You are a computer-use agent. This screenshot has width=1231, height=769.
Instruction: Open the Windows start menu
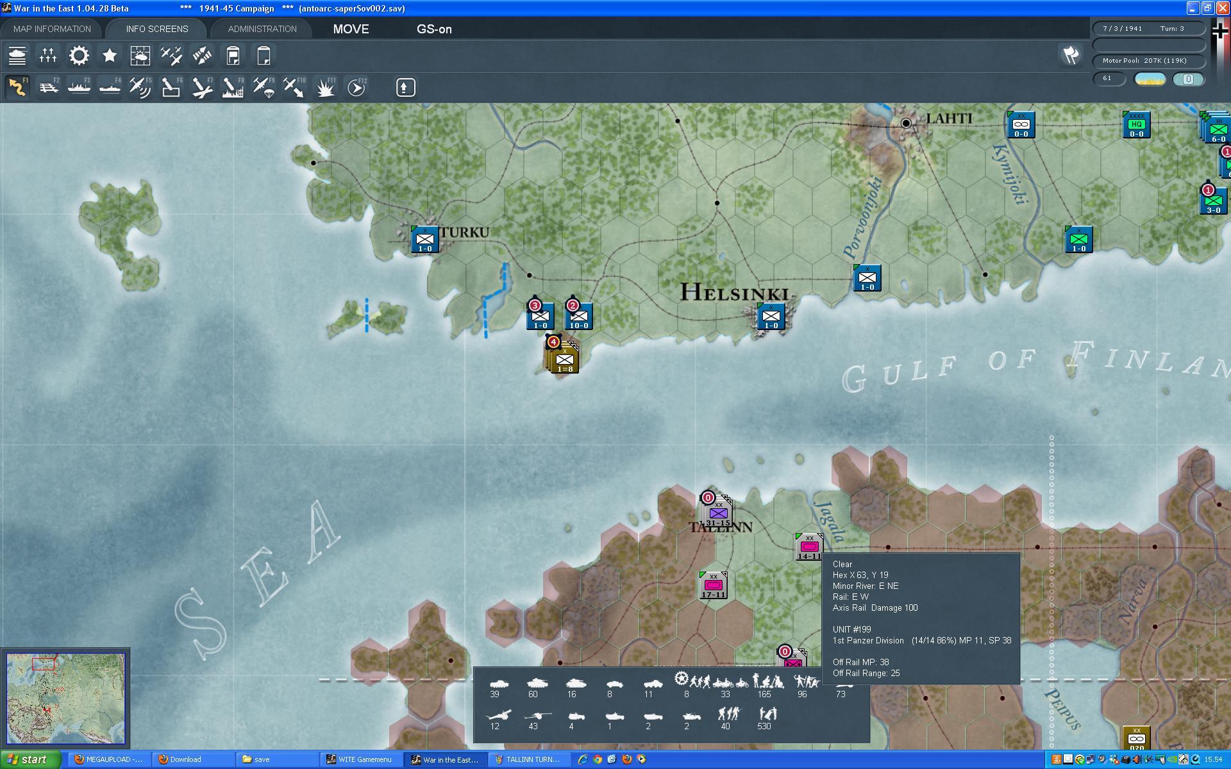31,759
